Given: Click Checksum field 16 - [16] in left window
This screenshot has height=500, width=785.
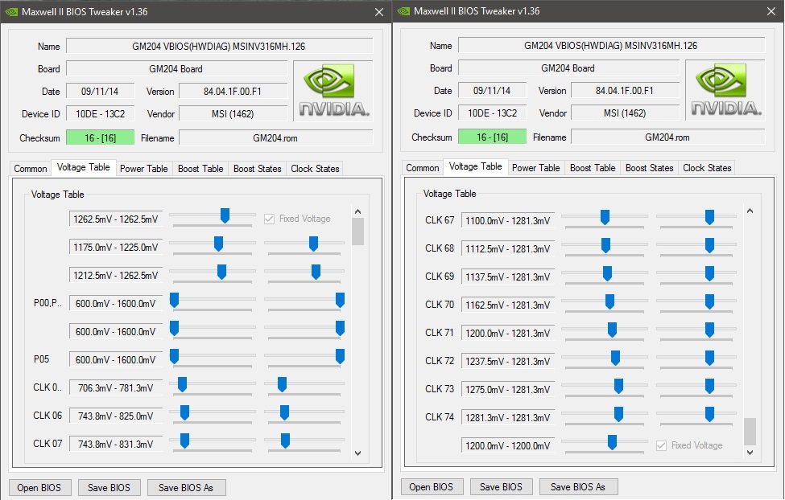Looking at the screenshot, I should pos(100,138).
